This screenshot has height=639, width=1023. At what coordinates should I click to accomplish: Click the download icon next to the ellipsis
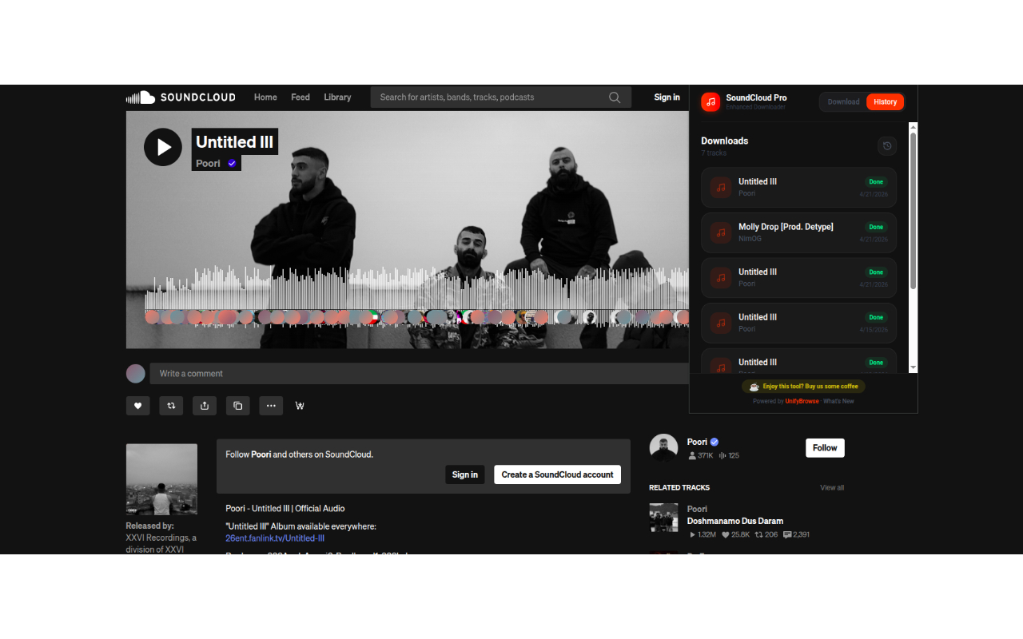tap(300, 406)
